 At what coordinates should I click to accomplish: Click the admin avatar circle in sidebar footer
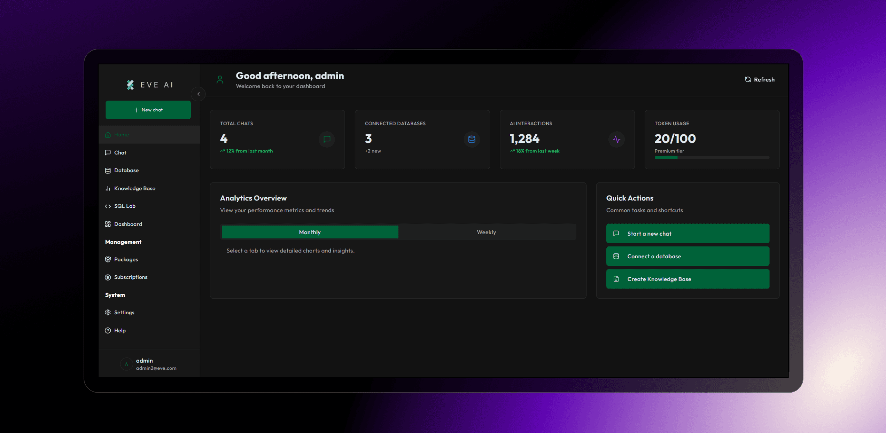(x=126, y=364)
